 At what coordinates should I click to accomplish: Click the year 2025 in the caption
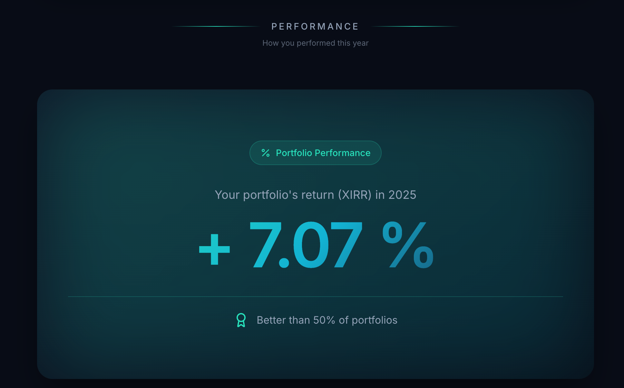tap(402, 195)
